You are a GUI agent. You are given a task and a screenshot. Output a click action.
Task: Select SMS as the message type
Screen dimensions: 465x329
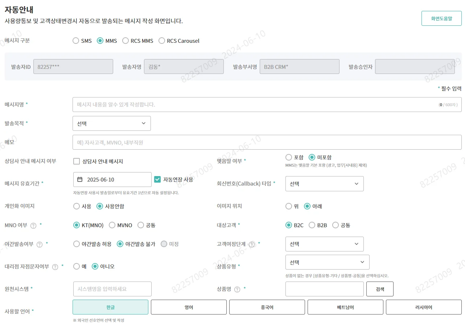(76, 41)
